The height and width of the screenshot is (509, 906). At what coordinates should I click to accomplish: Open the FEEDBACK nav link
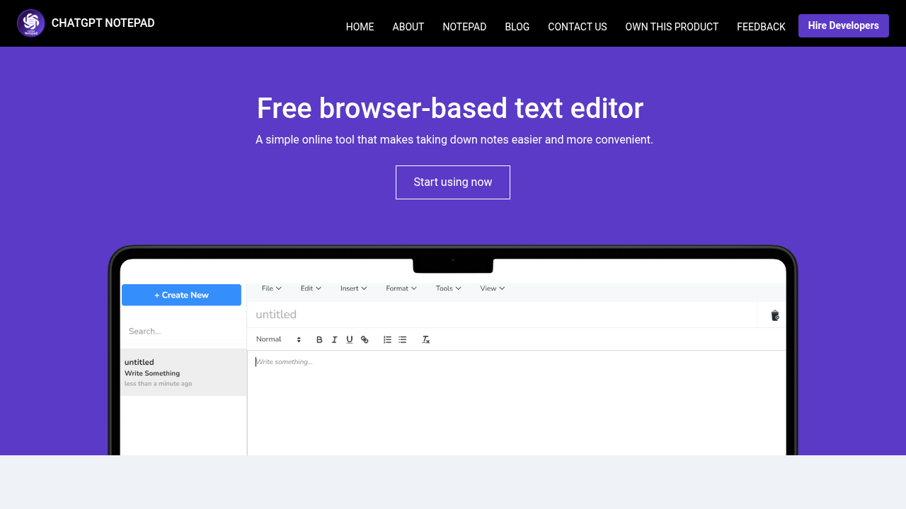761,27
